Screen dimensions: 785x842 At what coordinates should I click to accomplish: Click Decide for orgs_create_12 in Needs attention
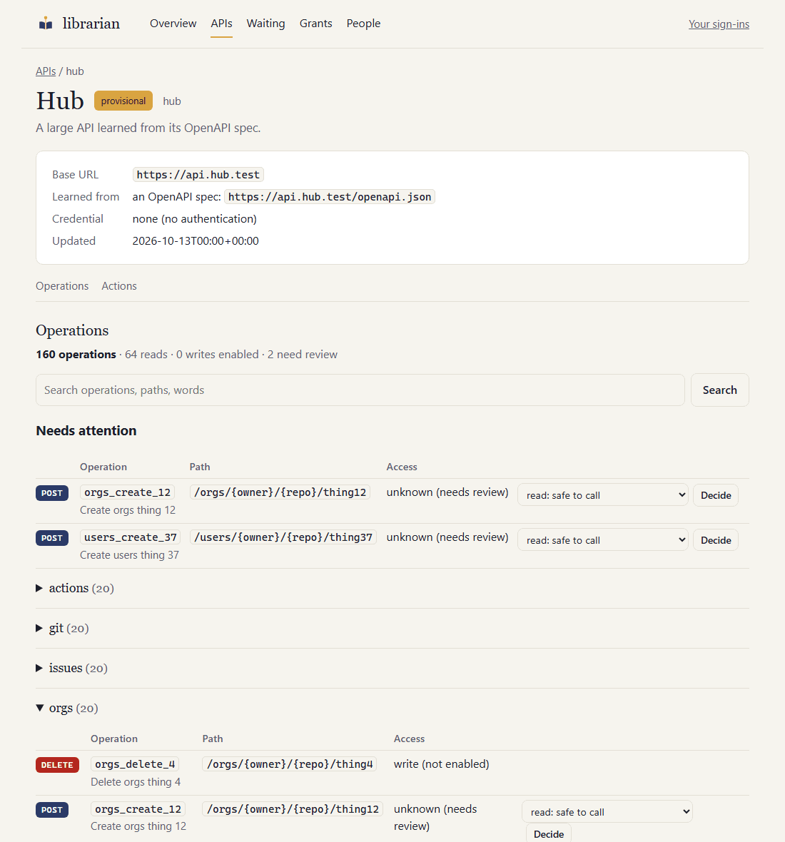[x=716, y=495]
